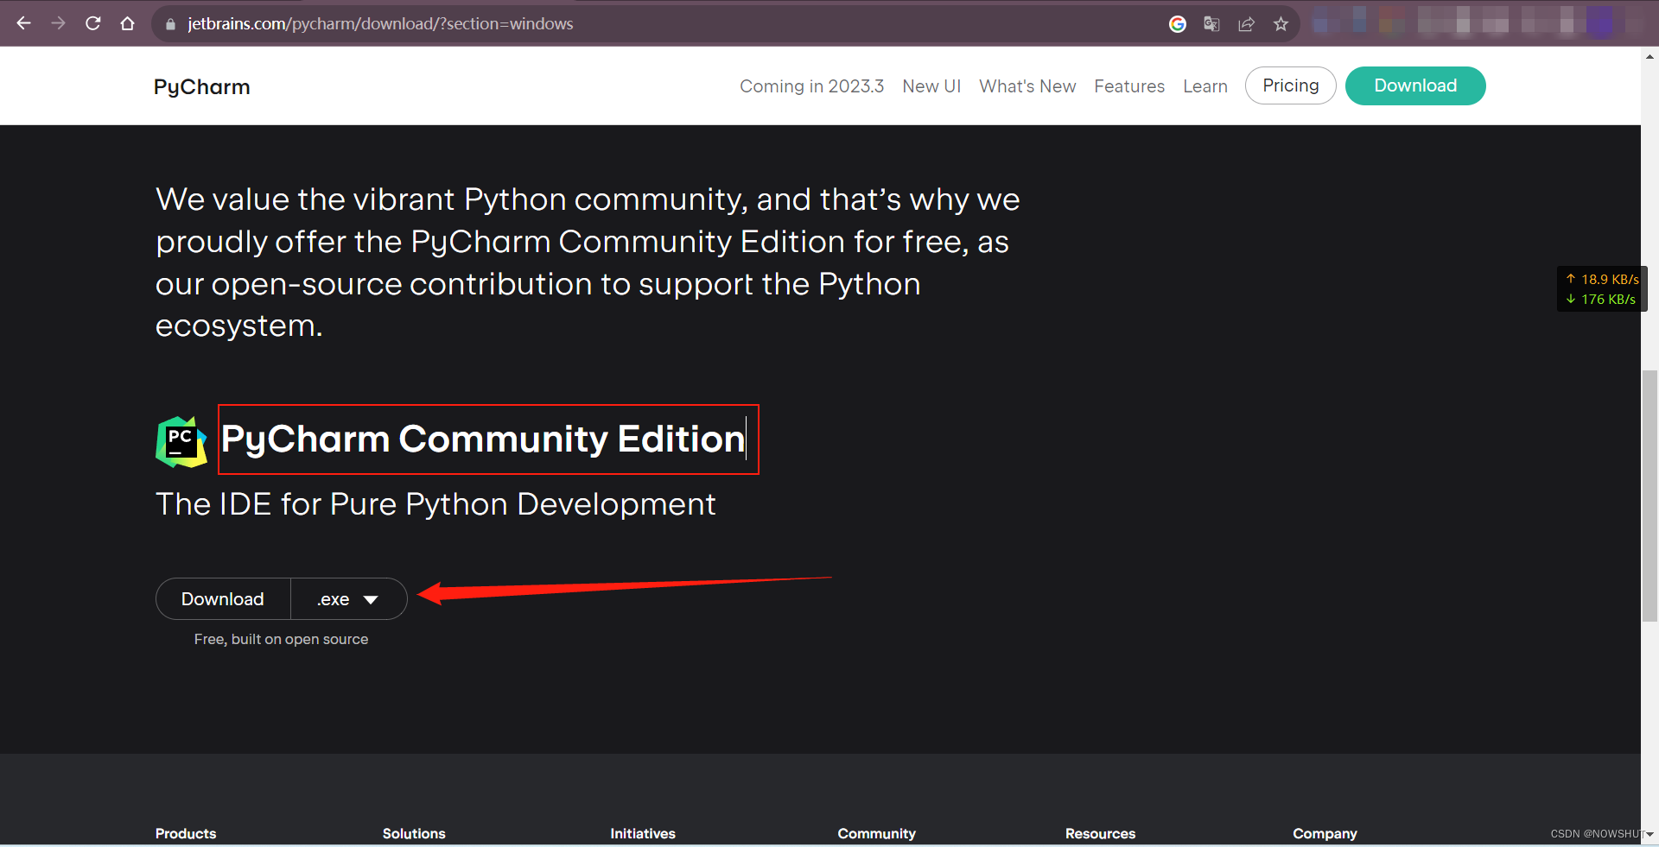Open the Features menu item
The image size is (1659, 847).
[1129, 86]
